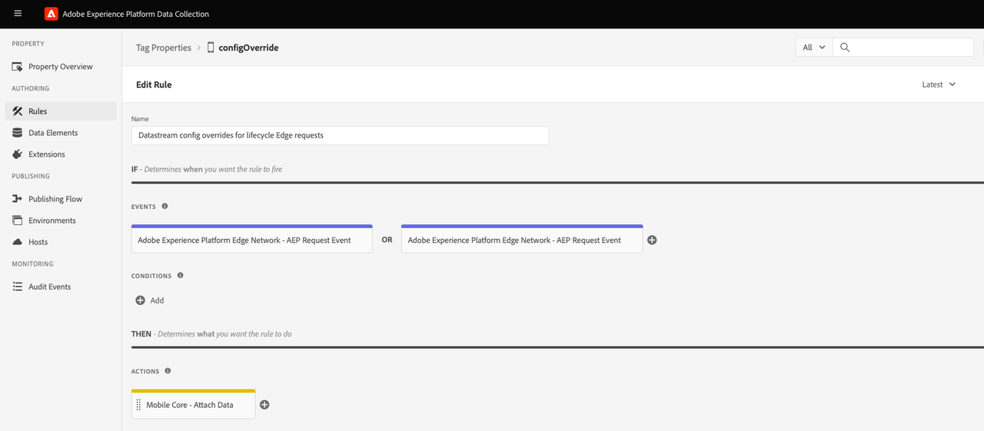Open Property Overview in sidebar

[61, 67]
